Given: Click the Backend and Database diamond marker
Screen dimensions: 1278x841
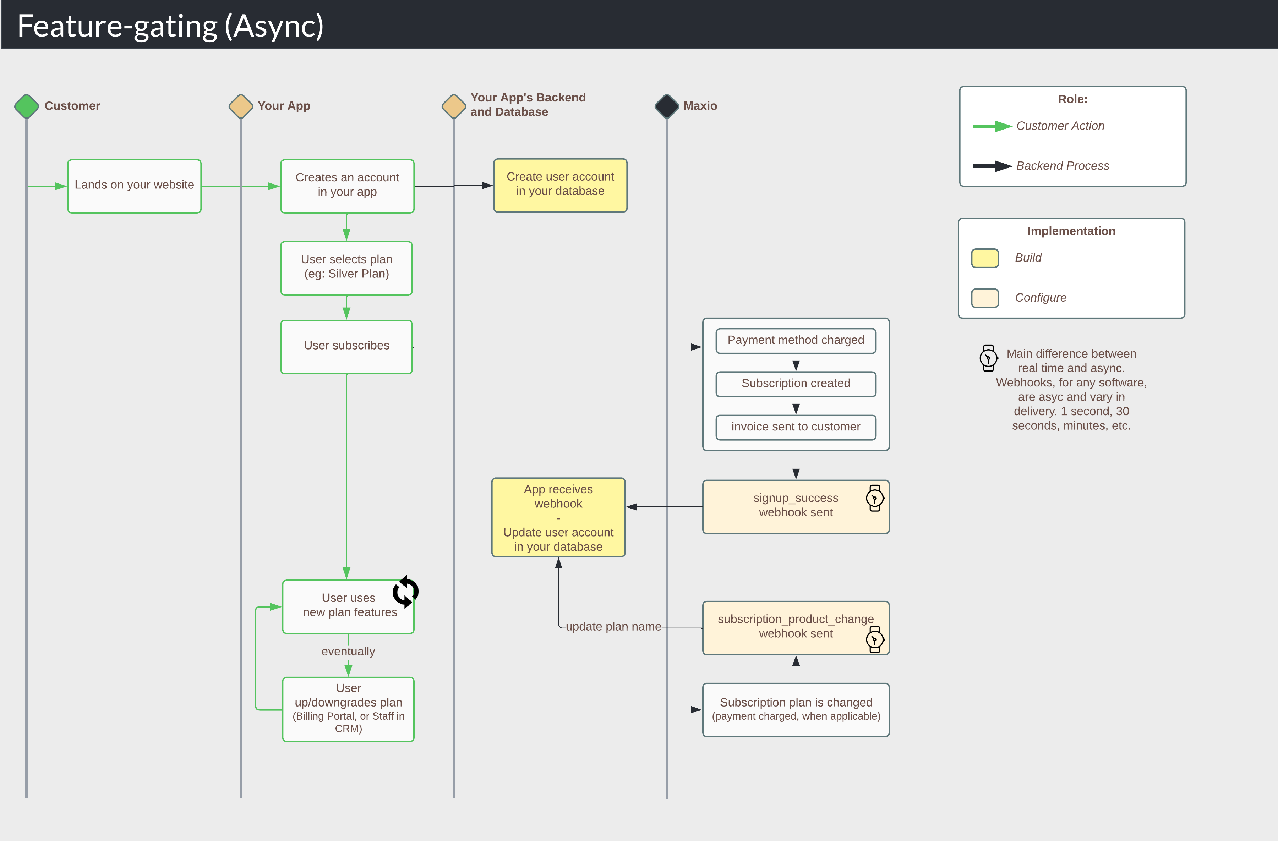Looking at the screenshot, I should coord(454,106).
